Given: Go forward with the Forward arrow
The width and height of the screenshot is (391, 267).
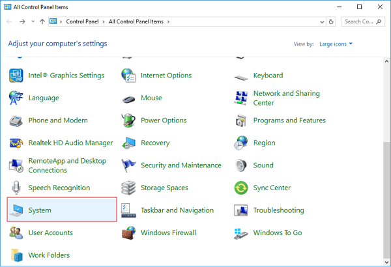Looking at the screenshot, I should click(22, 21).
